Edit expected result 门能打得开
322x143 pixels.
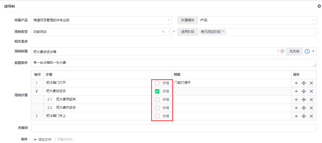(x=232, y=83)
